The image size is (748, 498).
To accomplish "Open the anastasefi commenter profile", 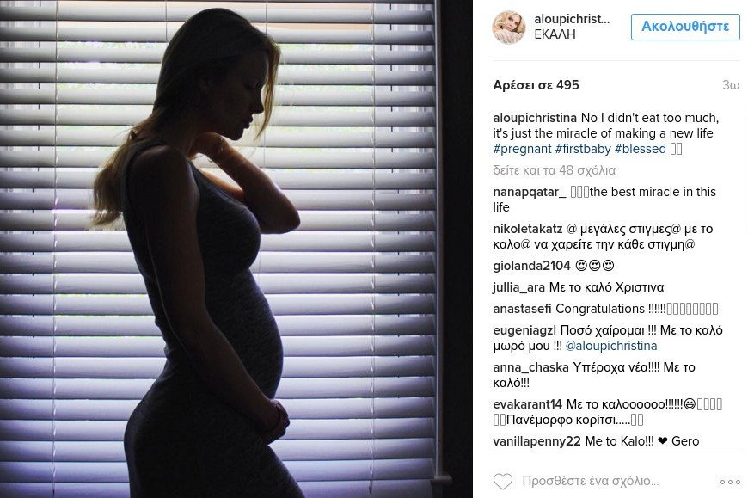I will (x=523, y=309).
